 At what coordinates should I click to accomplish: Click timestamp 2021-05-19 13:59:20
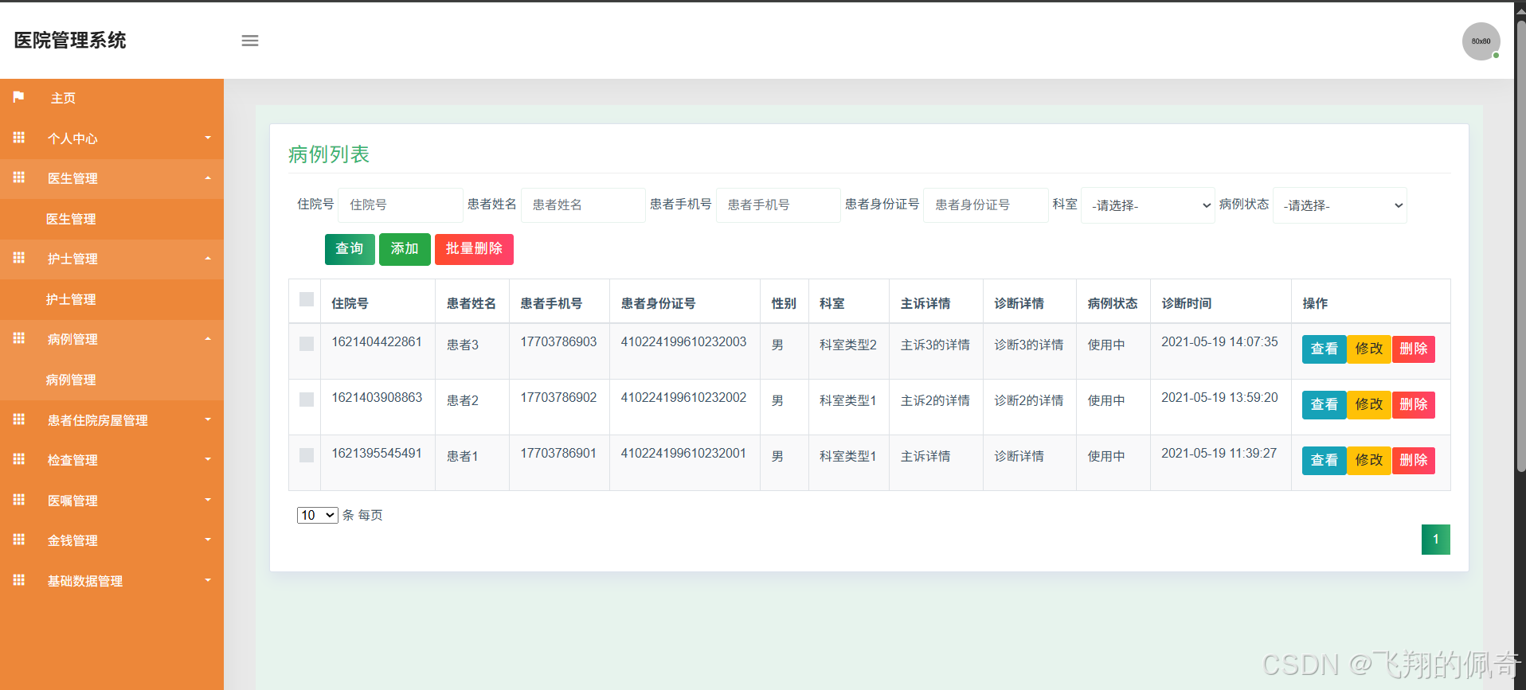point(1219,397)
